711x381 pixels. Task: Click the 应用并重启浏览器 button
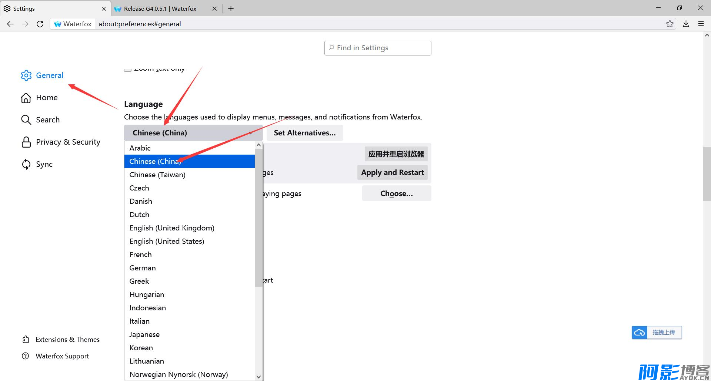396,154
